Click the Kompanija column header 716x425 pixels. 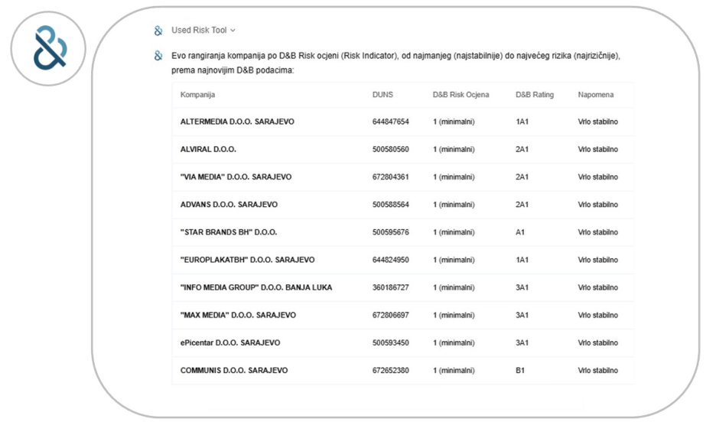pos(197,95)
